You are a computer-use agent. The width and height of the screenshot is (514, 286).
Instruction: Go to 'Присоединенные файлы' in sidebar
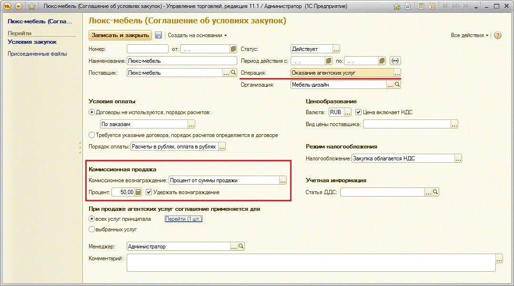click(37, 54)
